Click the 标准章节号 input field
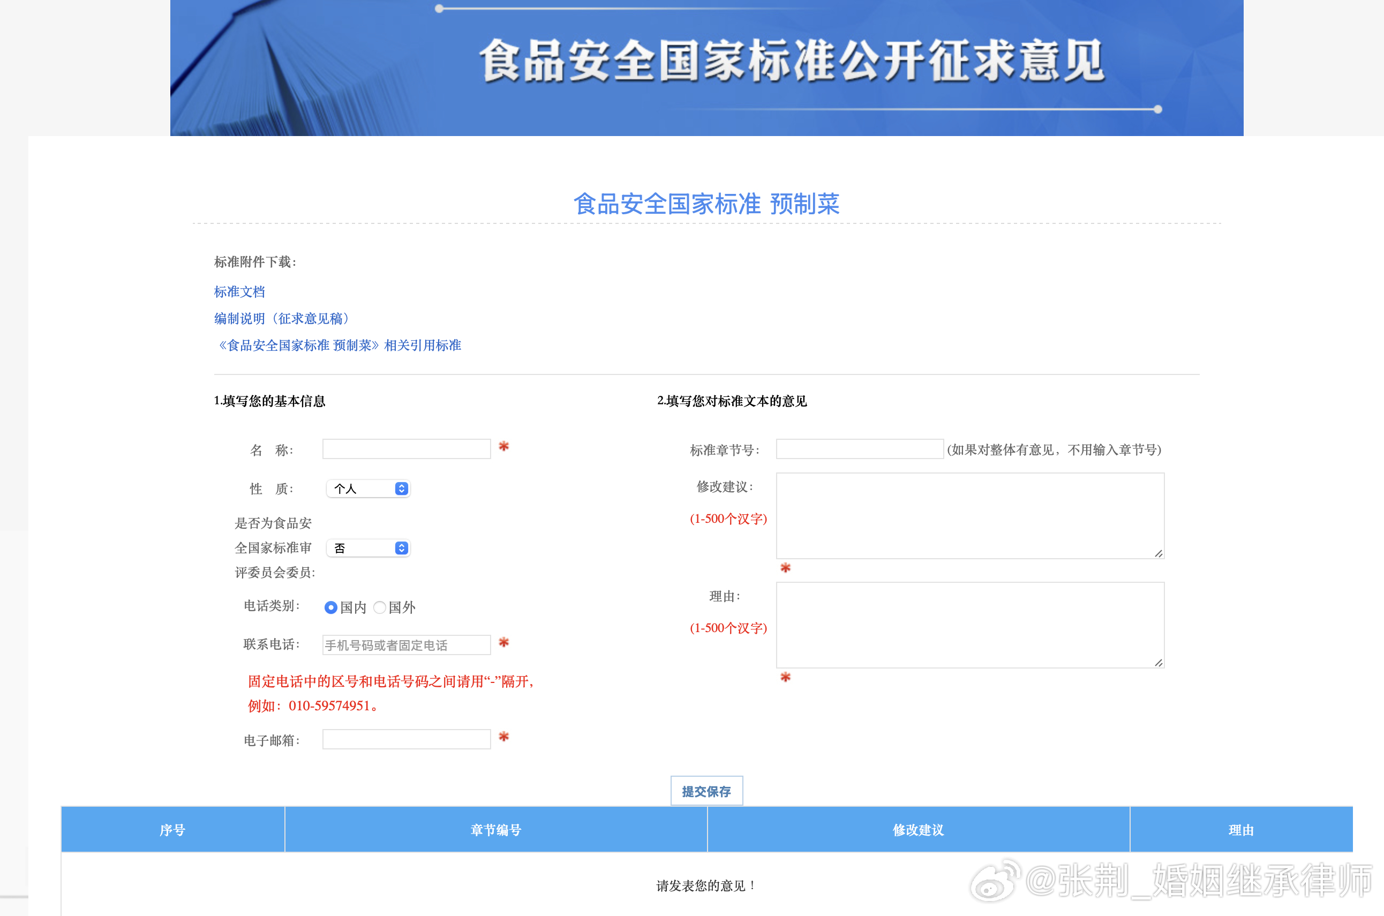This screenshot has height=916, width=1384. 859,449
